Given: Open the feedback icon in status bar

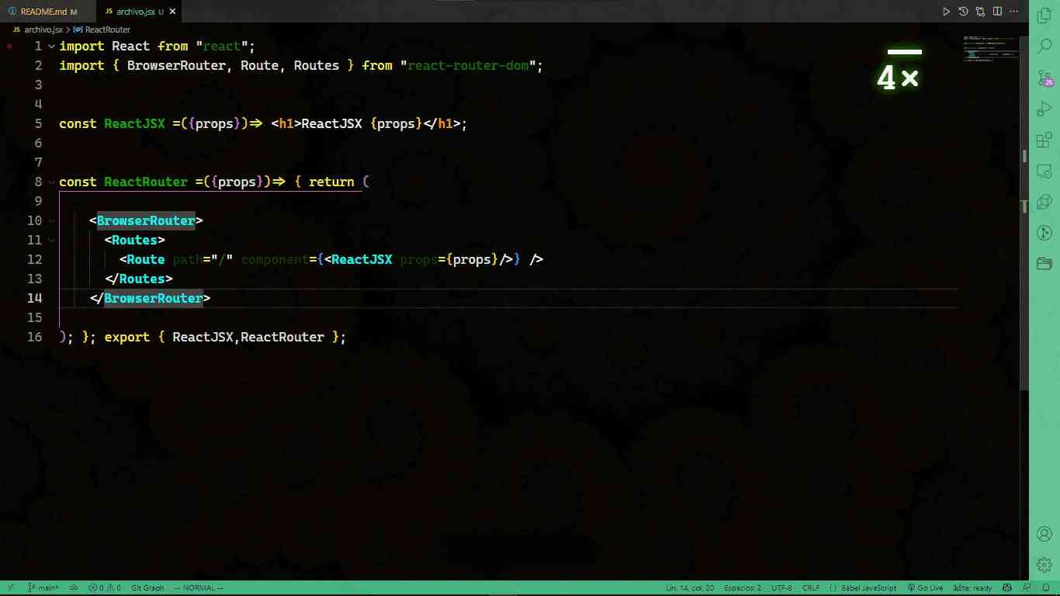Looking at the screenshot, I should coord(1026,588).
